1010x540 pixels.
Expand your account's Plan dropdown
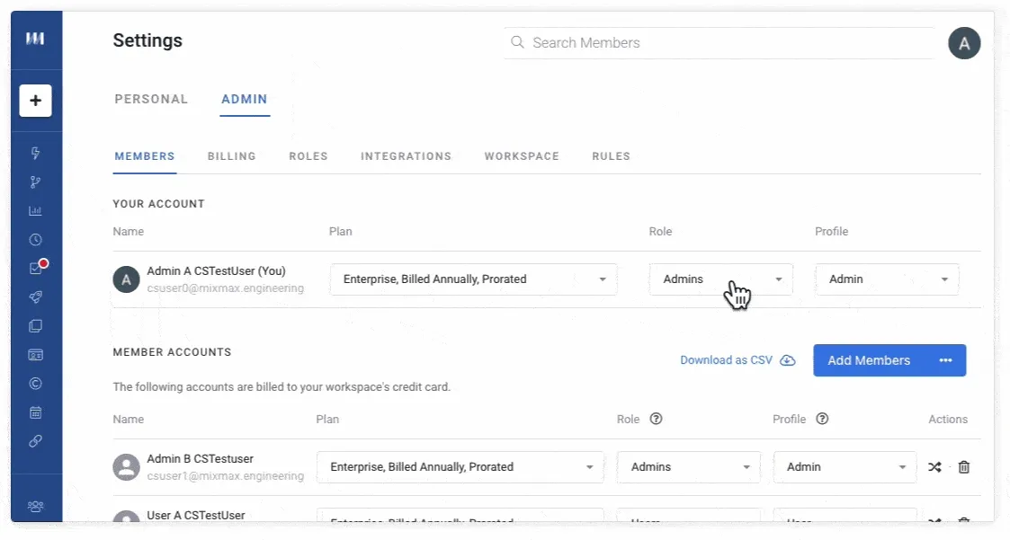(473, 279)
